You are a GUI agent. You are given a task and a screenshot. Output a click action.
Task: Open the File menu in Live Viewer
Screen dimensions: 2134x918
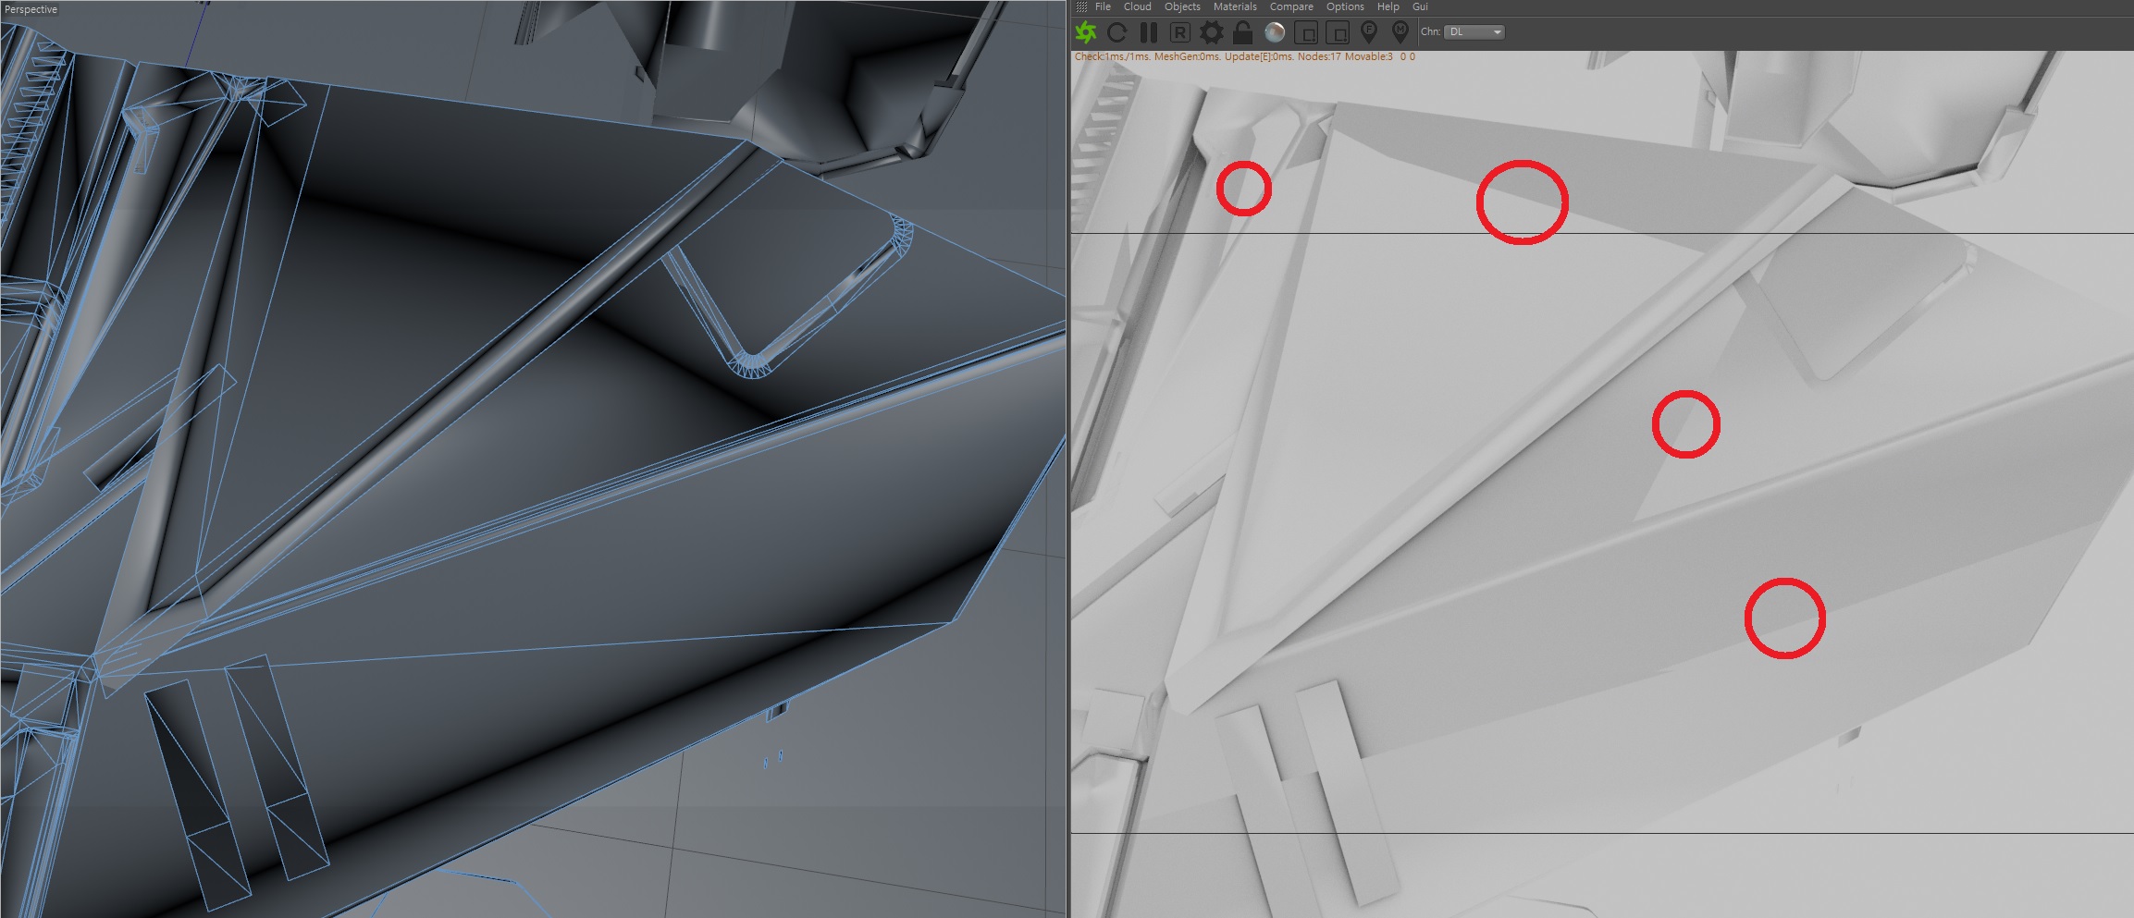(x=1103, y=6)
